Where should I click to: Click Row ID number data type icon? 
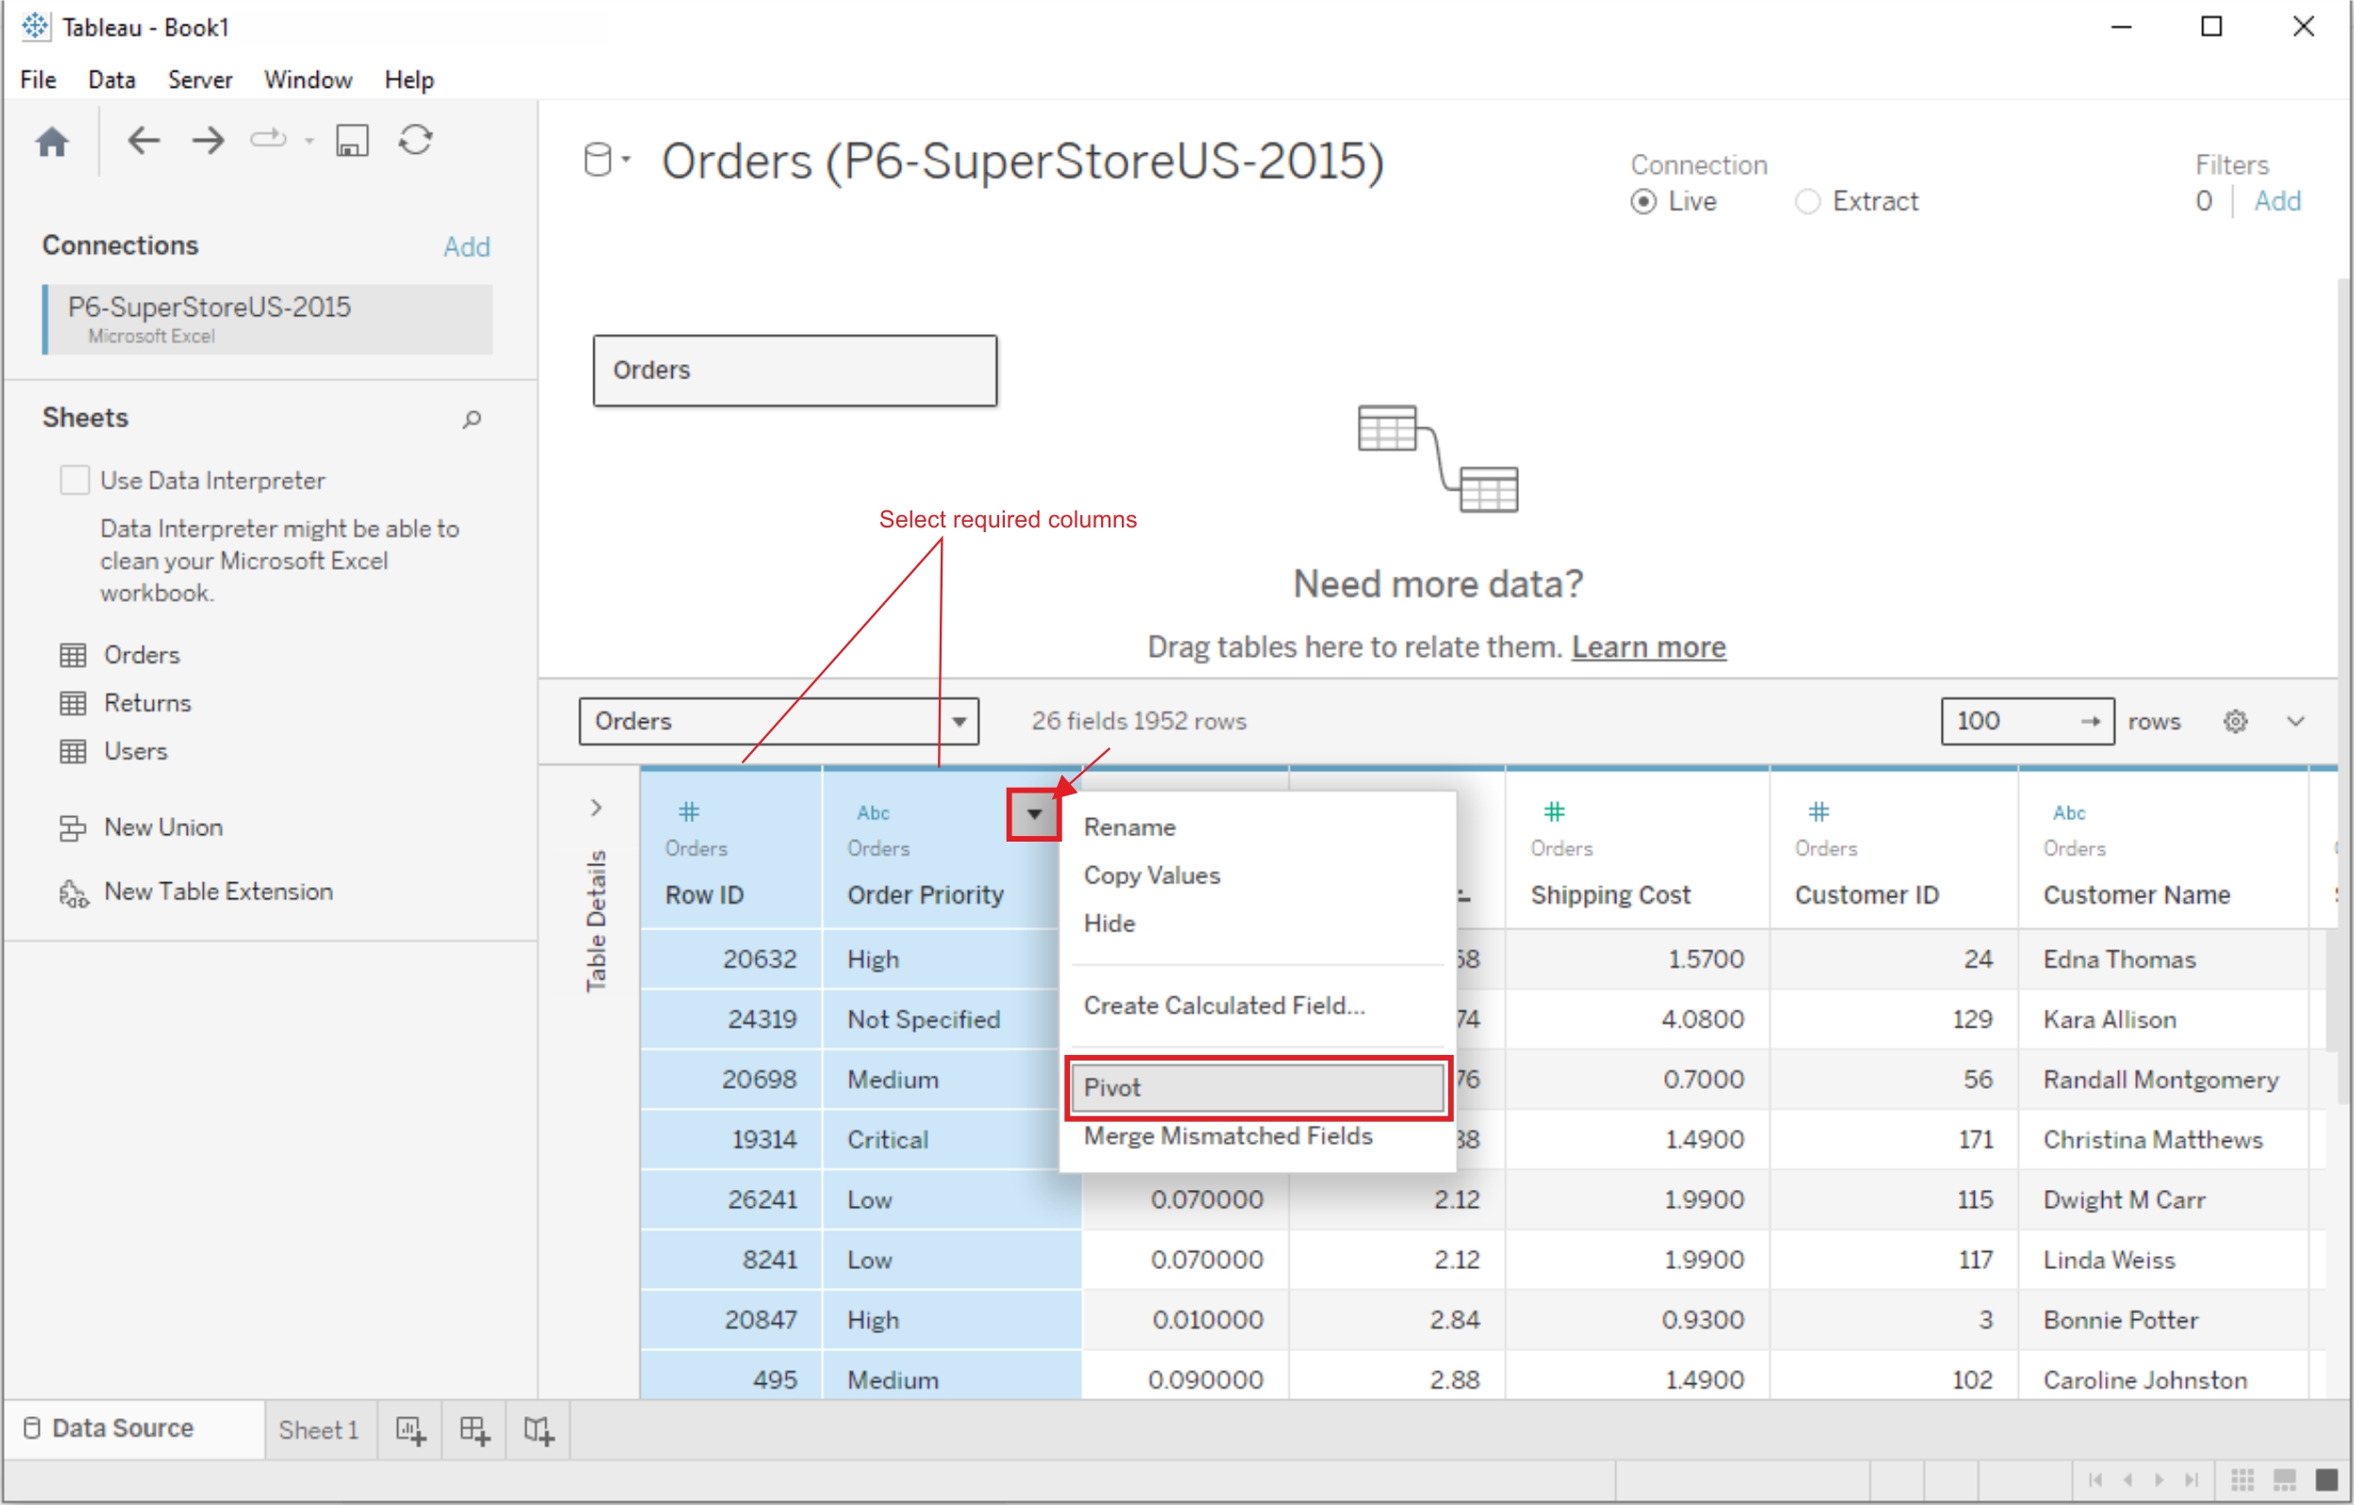[689, 811]
